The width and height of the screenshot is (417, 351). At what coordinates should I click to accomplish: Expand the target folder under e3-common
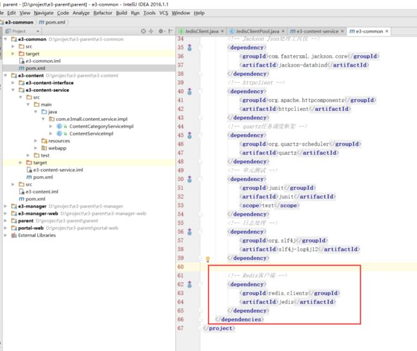pyautogui.click(x=13, y=54)
